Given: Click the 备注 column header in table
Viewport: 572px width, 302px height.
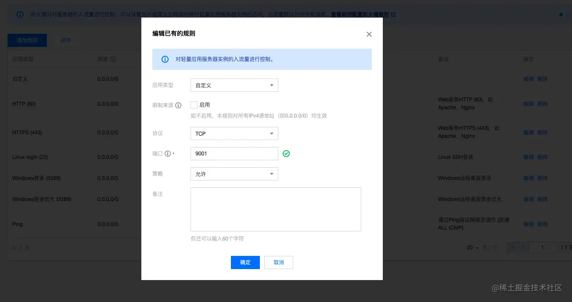Looking at the screenshot, I should (443, 59).
